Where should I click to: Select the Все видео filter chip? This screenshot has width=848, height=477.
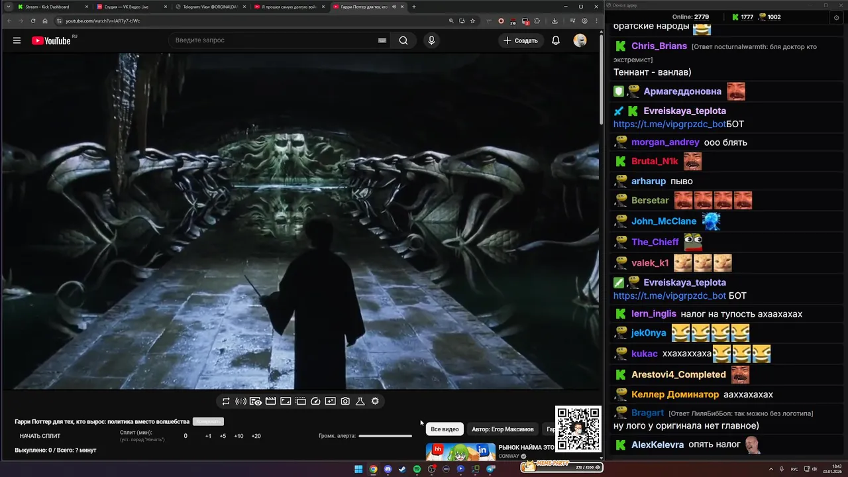point(445,429)
